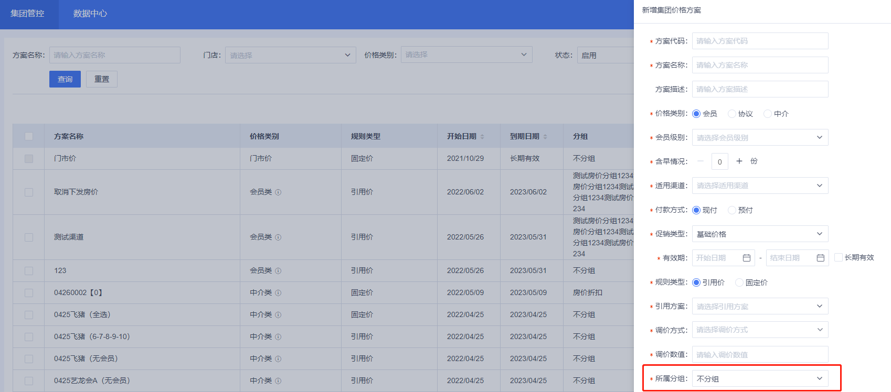891x392 pixels.
Task: Open the 所属分组 dropdown showing 不分组
Action: point(760,378)
